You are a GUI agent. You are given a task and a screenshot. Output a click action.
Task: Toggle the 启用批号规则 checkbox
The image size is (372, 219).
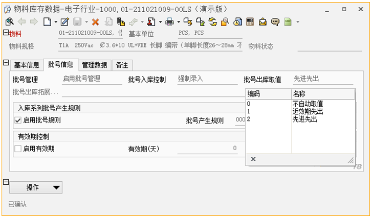(18, 120)
